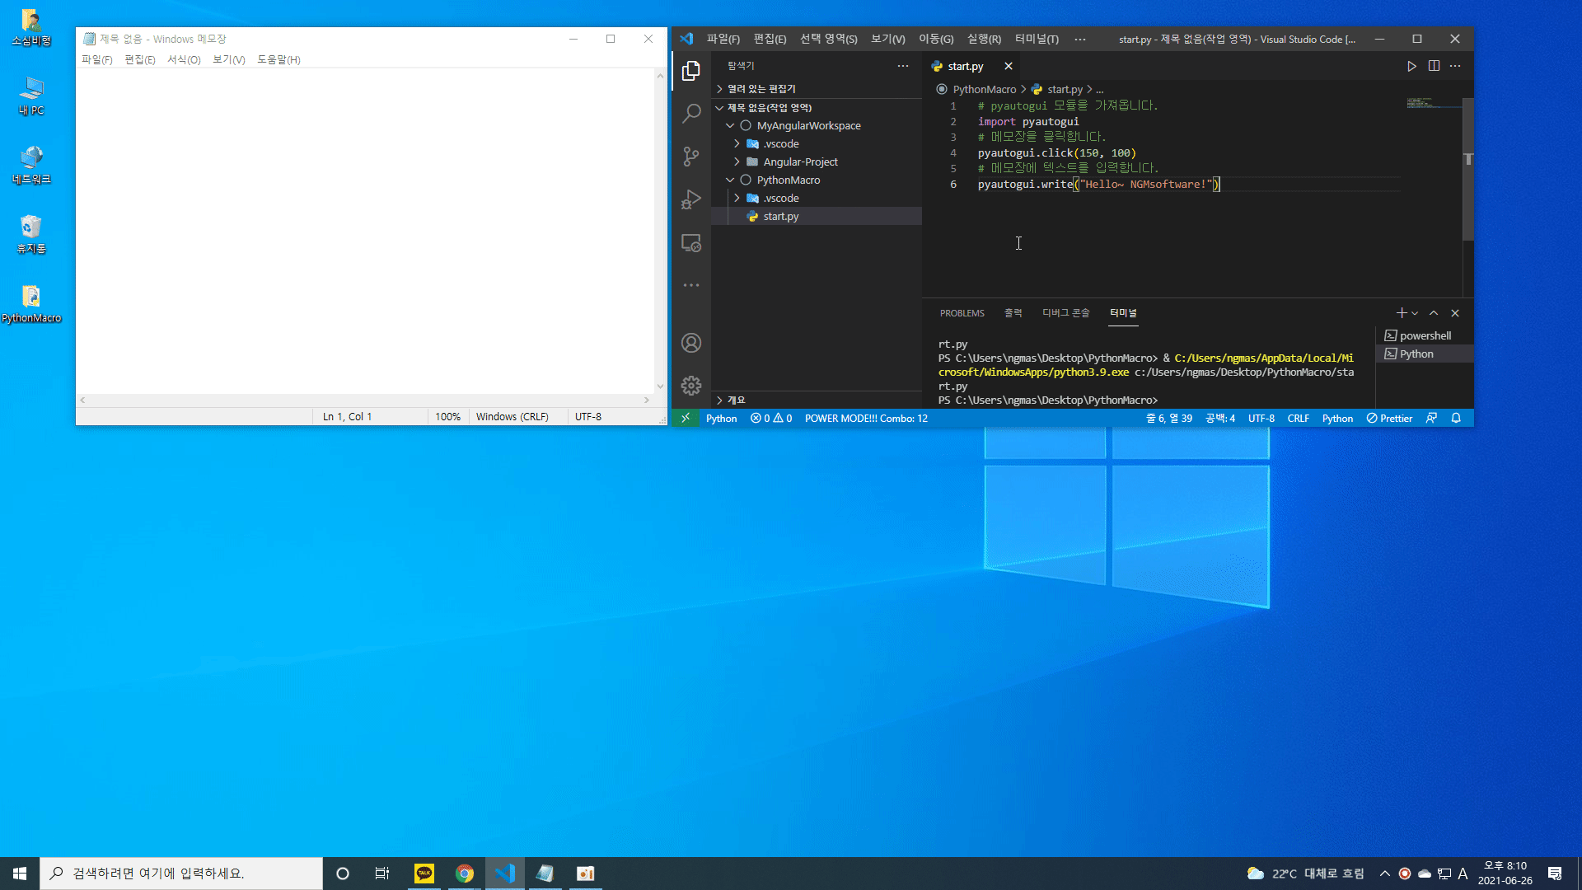Change CRLF end of line sequence
The height and width of the screenshot is (890, 1582).
point(1298,419)
